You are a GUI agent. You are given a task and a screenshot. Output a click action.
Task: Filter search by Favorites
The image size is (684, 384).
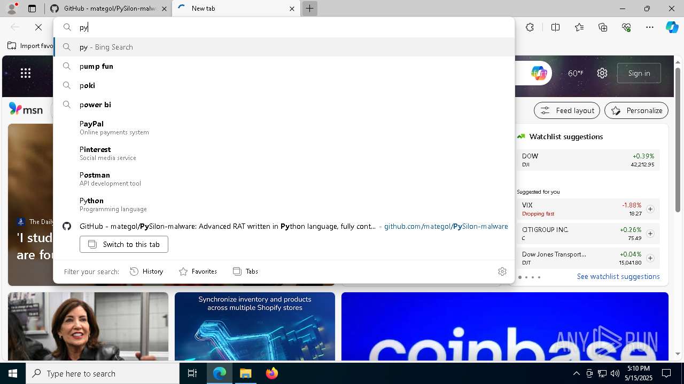pos(198,271)
